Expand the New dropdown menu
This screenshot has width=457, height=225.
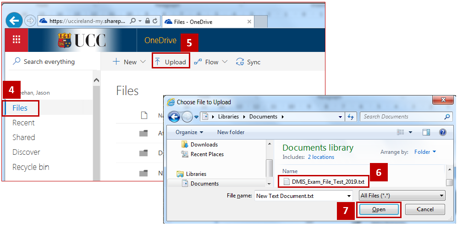tap(129, 62)
